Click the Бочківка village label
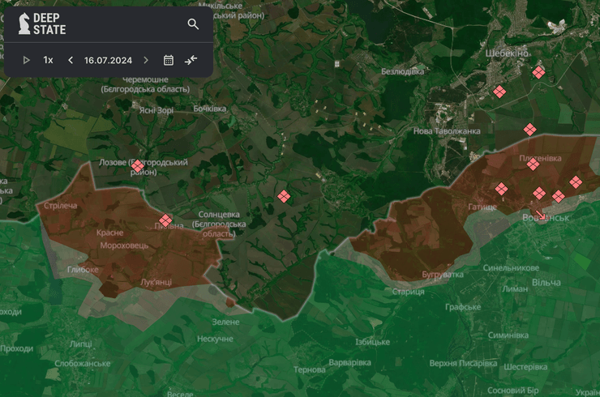 (x=210, y=109)
